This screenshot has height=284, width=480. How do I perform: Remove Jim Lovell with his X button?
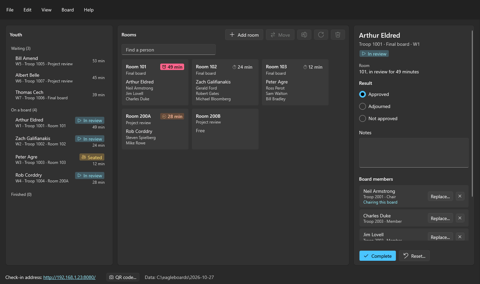tap(460, 237)
